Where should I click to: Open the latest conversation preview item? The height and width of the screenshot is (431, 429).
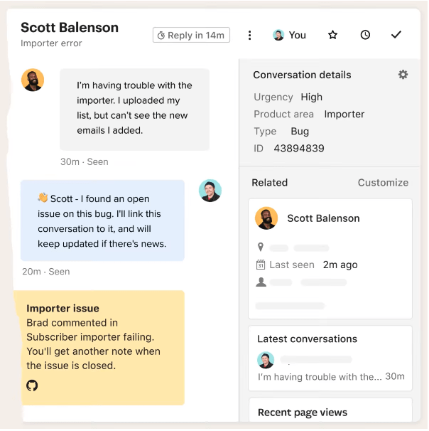pyautogui.click(x=330, y=368)
